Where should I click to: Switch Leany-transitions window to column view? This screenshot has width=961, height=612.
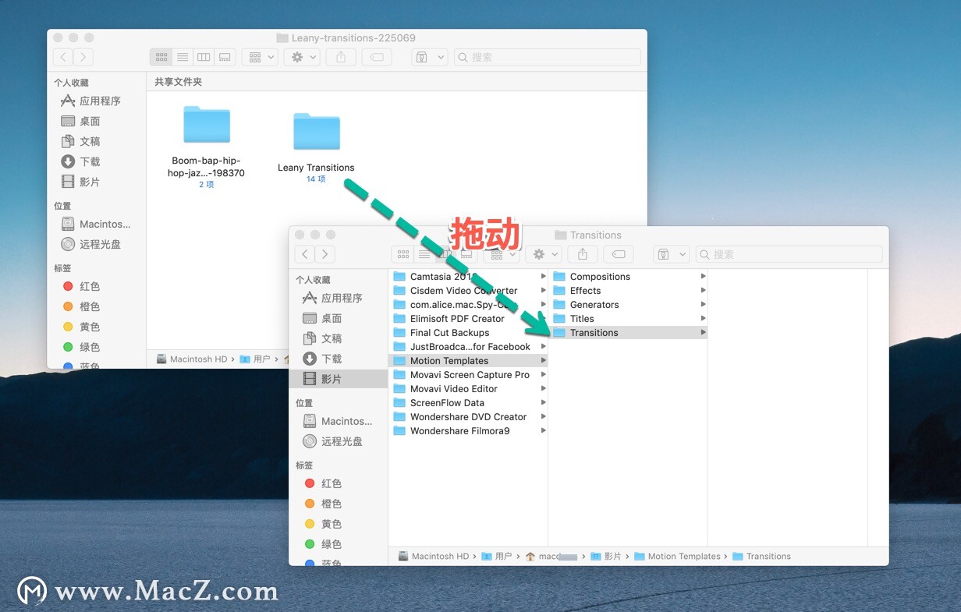tap(204, 57)
